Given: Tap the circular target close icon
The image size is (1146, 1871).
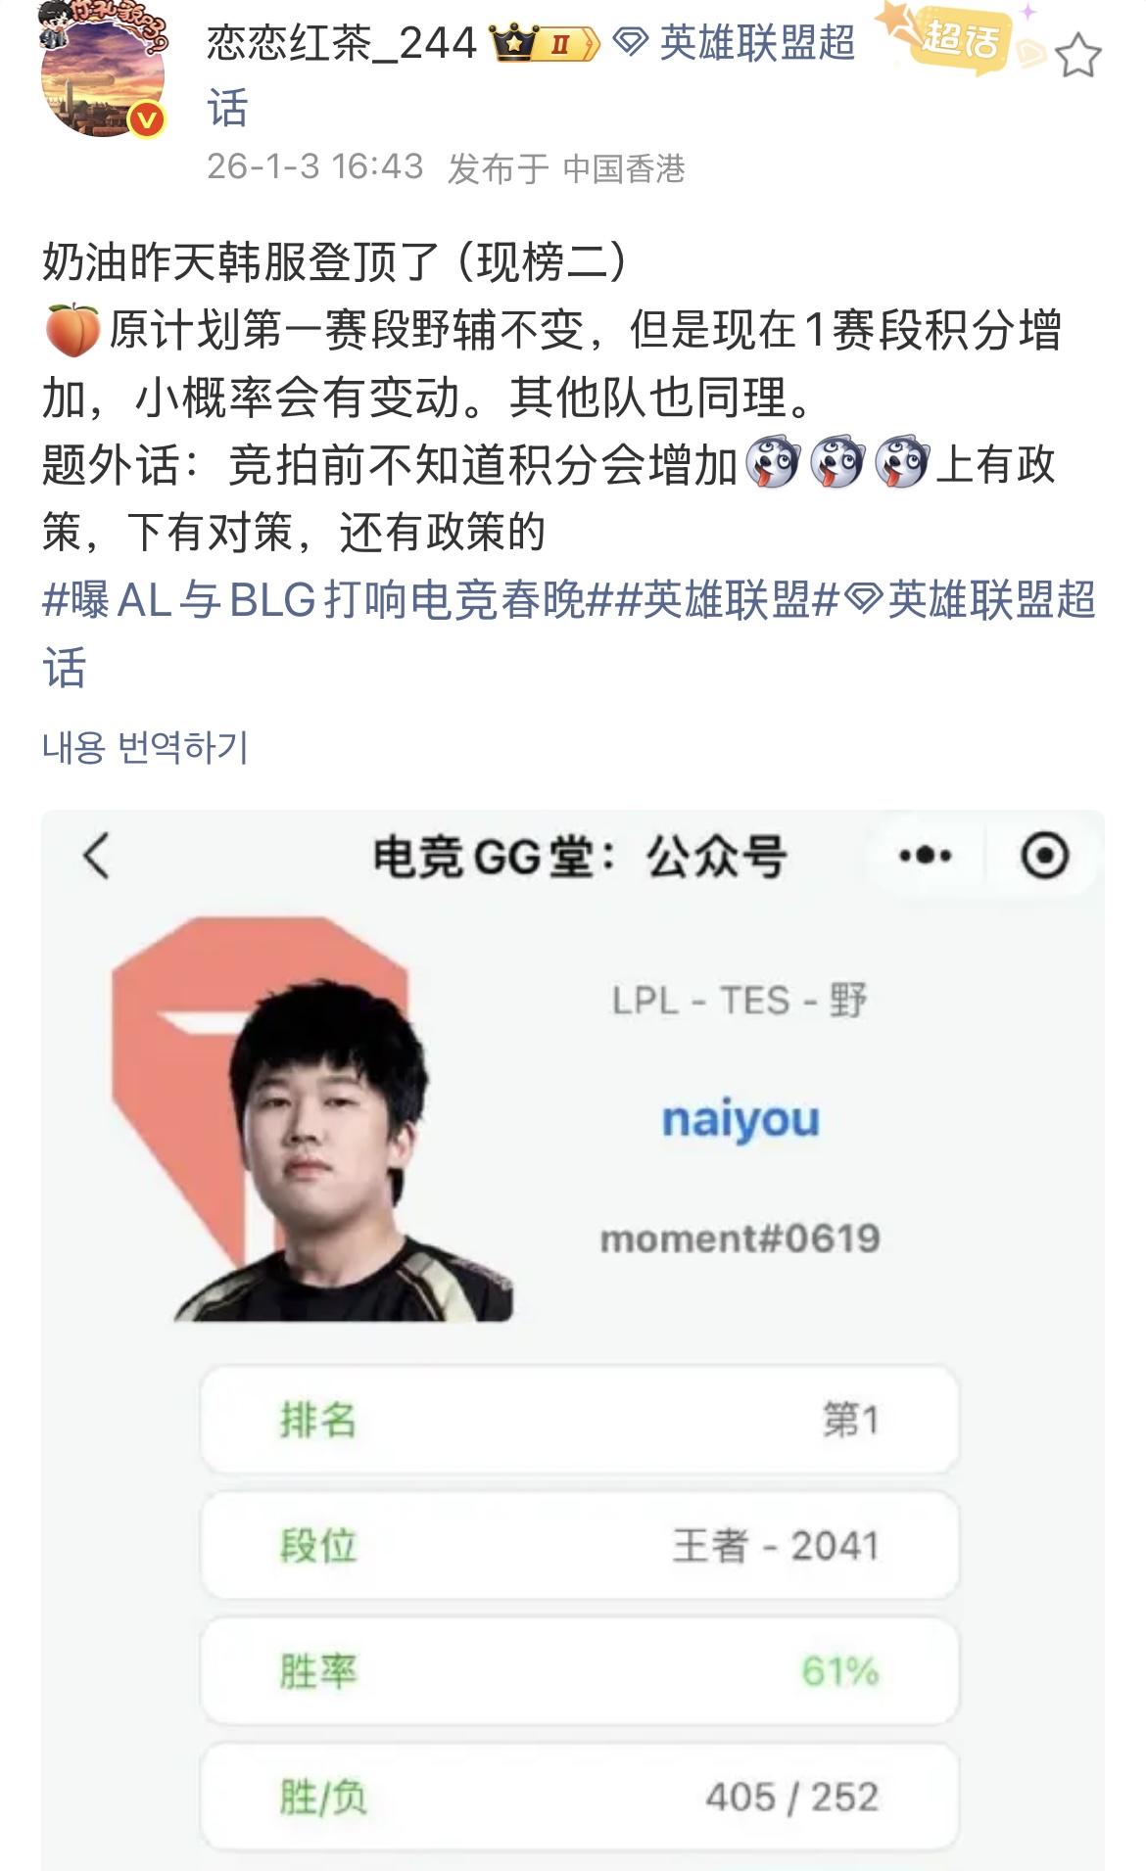Looking at the screenshot, I should [1044, 856].
